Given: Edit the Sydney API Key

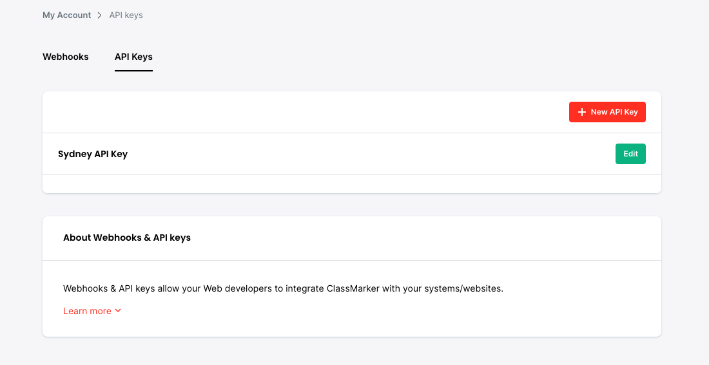Looking at the screenshot, I should pyautogui.click(x=630, y=154).
